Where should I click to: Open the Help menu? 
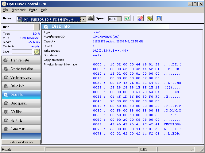coord(44,10)
